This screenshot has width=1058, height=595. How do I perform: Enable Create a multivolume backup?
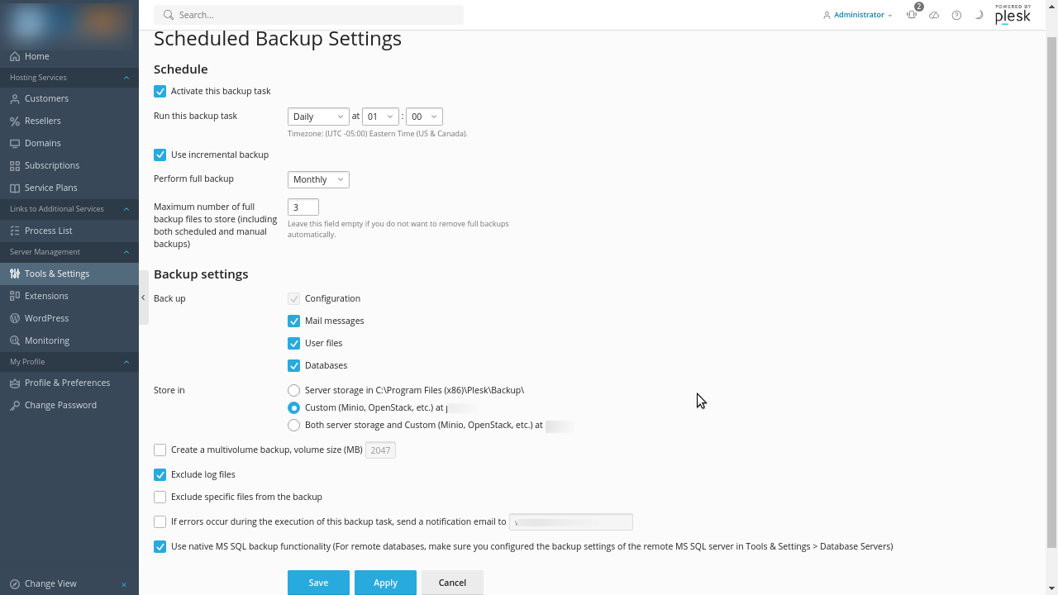tap(160, 450)
